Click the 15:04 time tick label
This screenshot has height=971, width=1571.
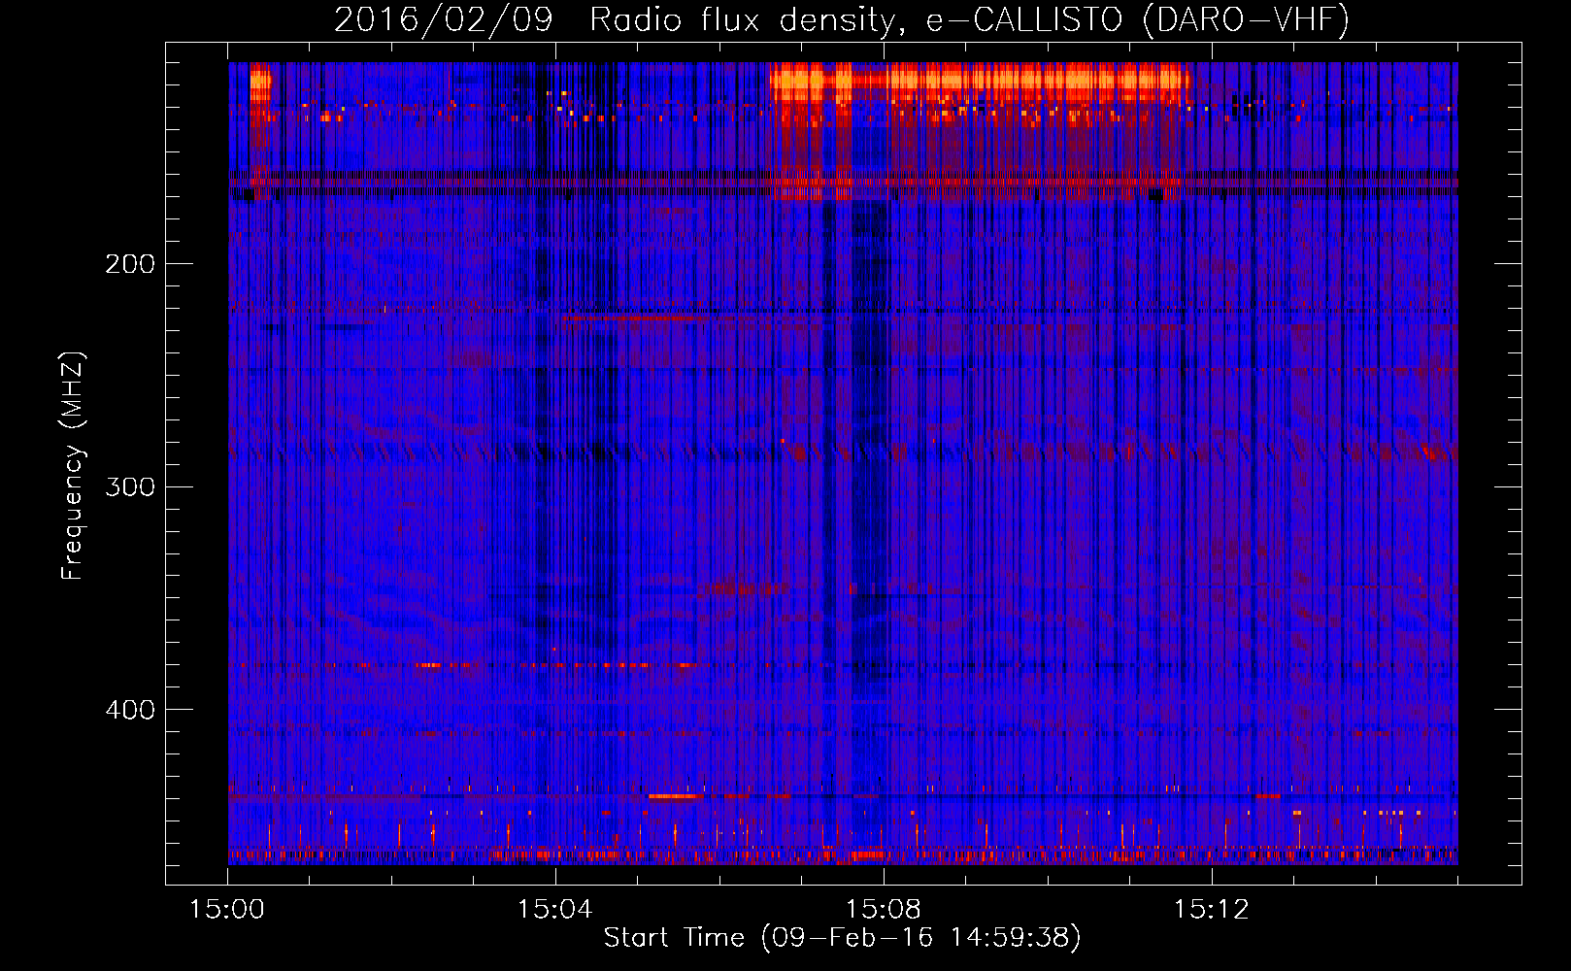[x=554, y=910]
